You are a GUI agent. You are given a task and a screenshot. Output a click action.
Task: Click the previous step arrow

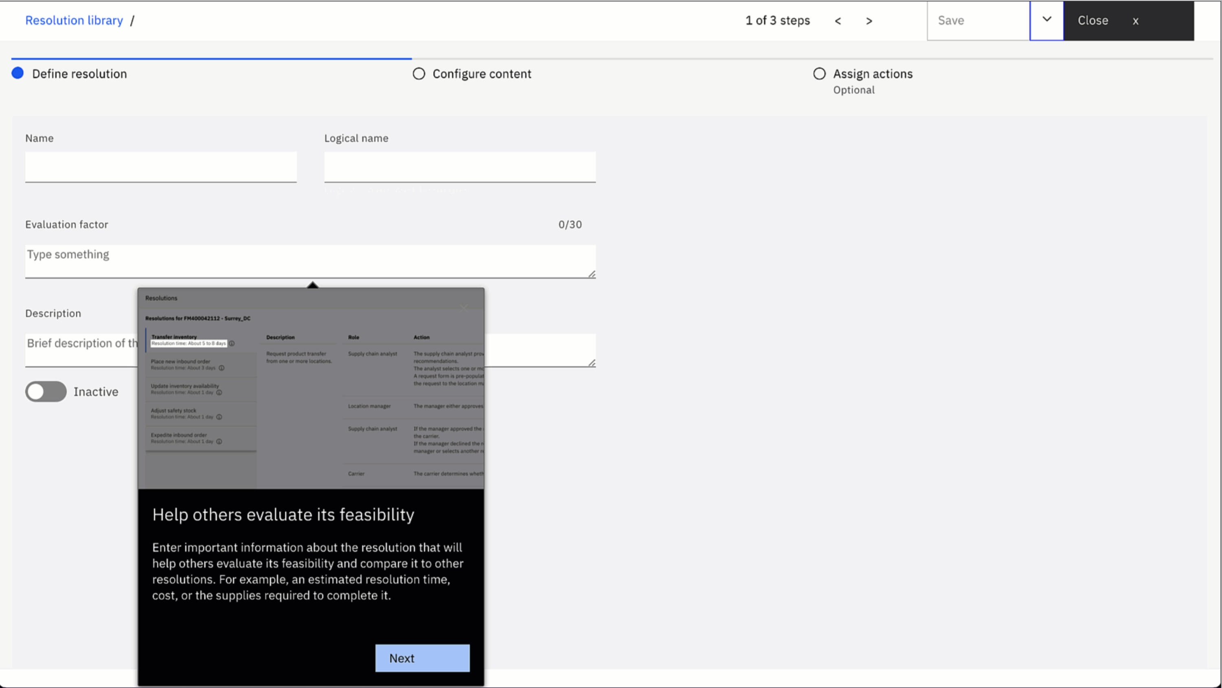(838, 21)
